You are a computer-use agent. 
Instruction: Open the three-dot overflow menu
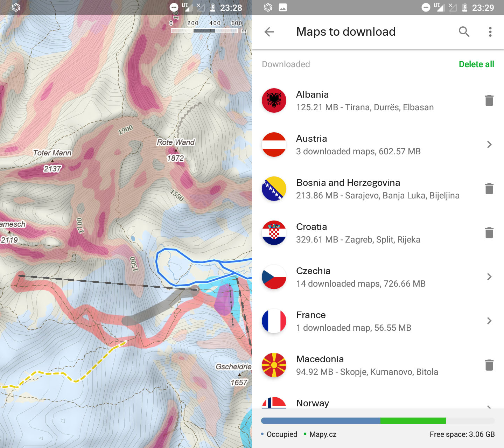pos(490,32)
